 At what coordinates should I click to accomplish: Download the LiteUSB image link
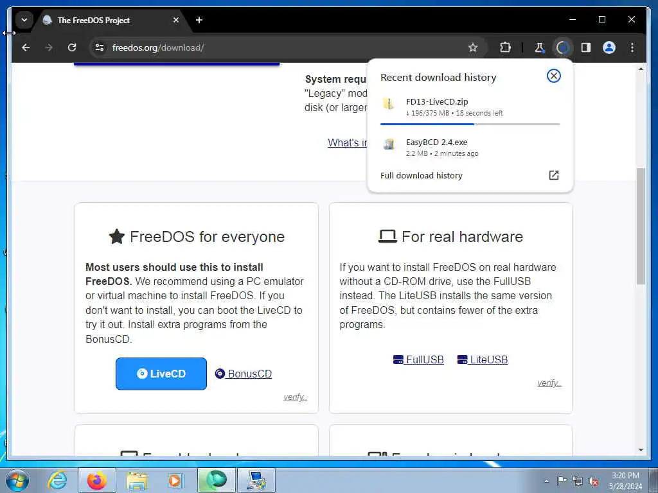[x=483, y=359]
